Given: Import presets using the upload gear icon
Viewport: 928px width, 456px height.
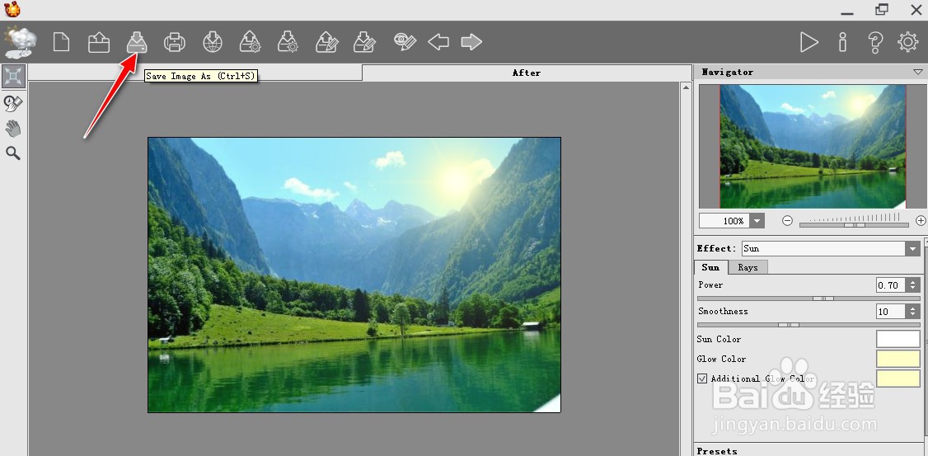Looking at the screenshot, I should coord(251,43).
